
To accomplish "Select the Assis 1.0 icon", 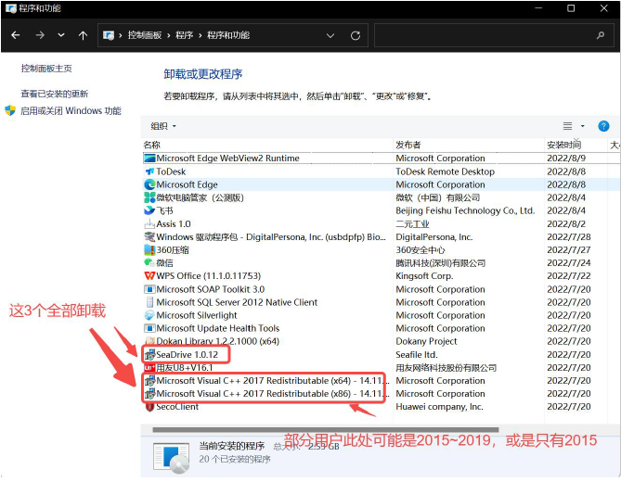I will click(149, 224).
